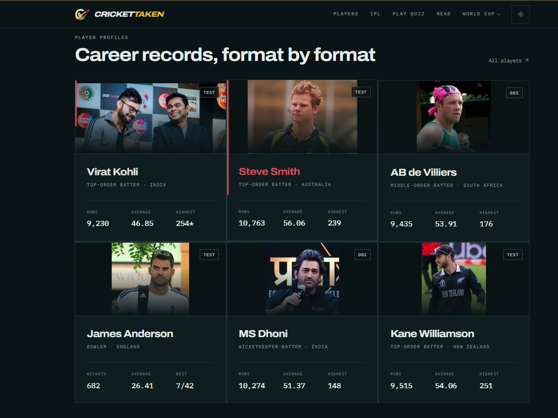This screenshot has height=418, width=558.
Task: Click the TEST badge on James Anderson's card
Action: coord(210,254)
